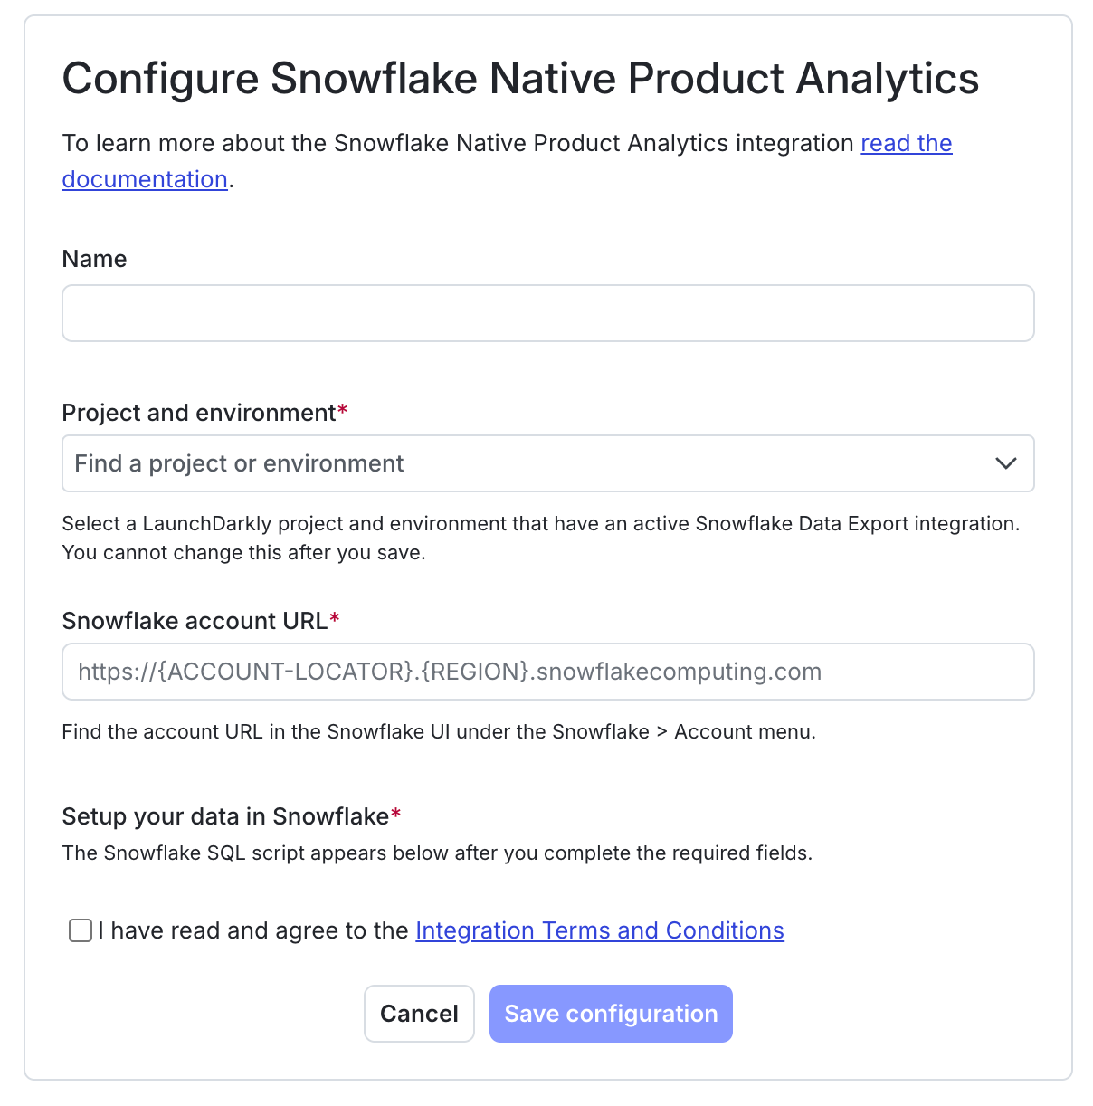Follow the Integration Terms and Conditions link
The height and width of the screenshot is (1106, 1093).
(599, 930)
